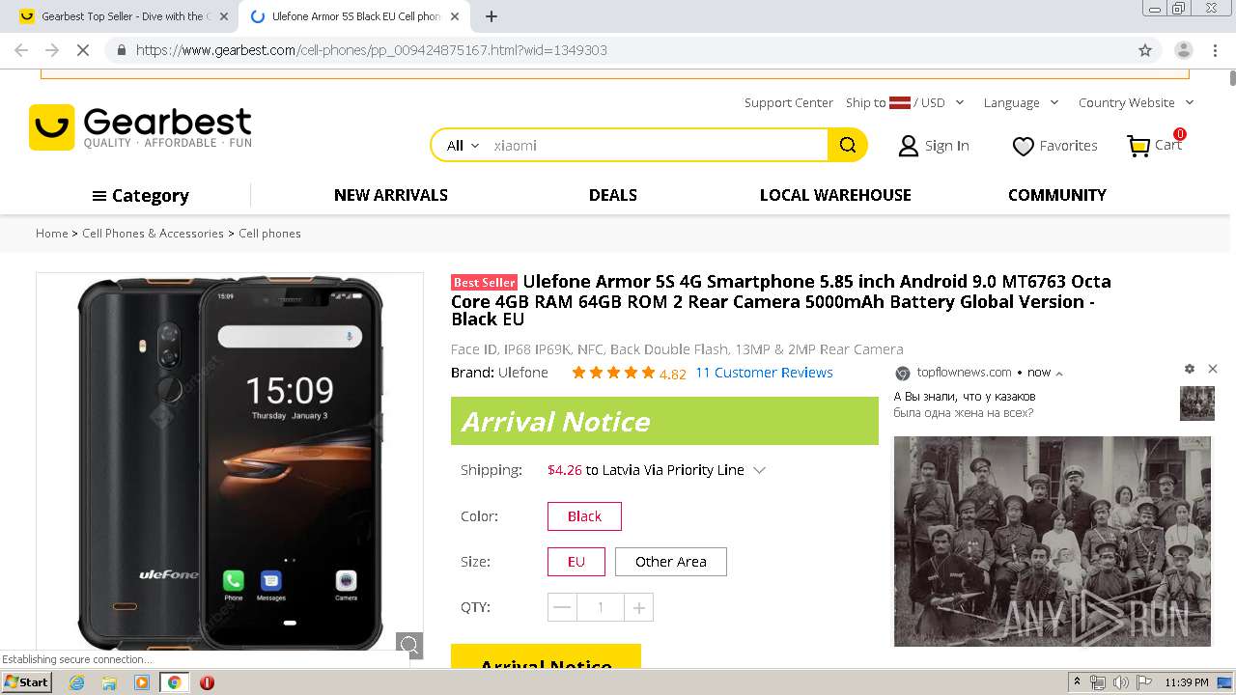Expand the notification caret next to now
This screenshot has width=1236, height=695.
click(1059, 374)
